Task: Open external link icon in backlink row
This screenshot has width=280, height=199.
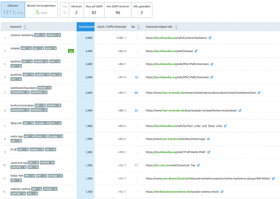Action: (212, 64)
